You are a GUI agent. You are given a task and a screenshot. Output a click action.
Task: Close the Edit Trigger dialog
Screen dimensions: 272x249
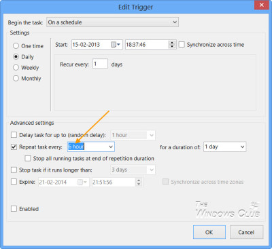[262, 5]
